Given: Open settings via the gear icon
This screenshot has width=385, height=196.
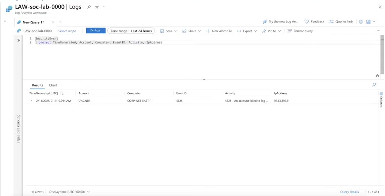Looking at the screenshot, I should coord(361,22).
